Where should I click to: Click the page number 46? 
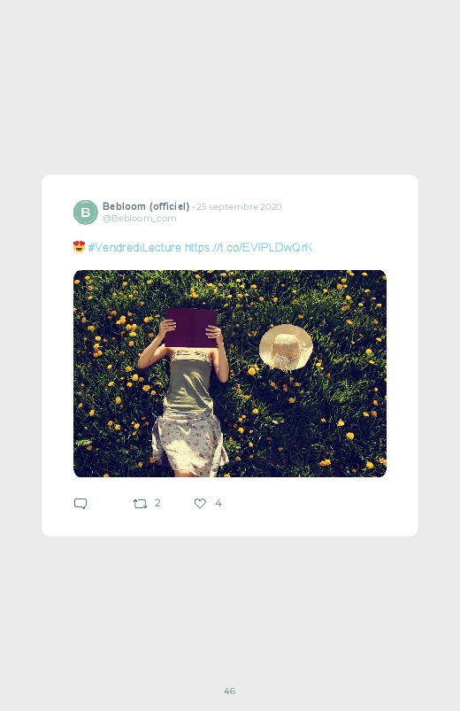pyautogui.click(x=230, y=691)
